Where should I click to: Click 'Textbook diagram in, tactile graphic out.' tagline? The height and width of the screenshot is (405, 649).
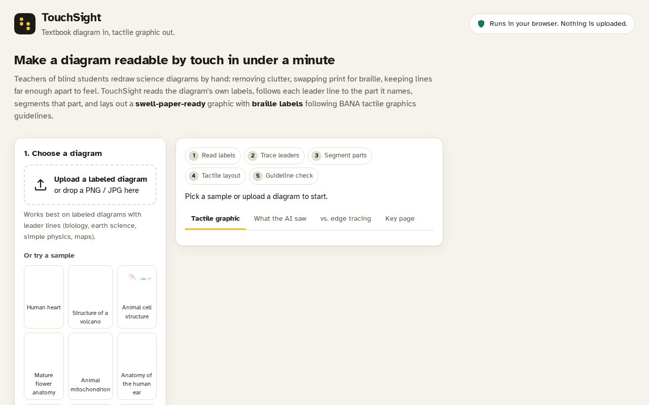click(108, 32)
